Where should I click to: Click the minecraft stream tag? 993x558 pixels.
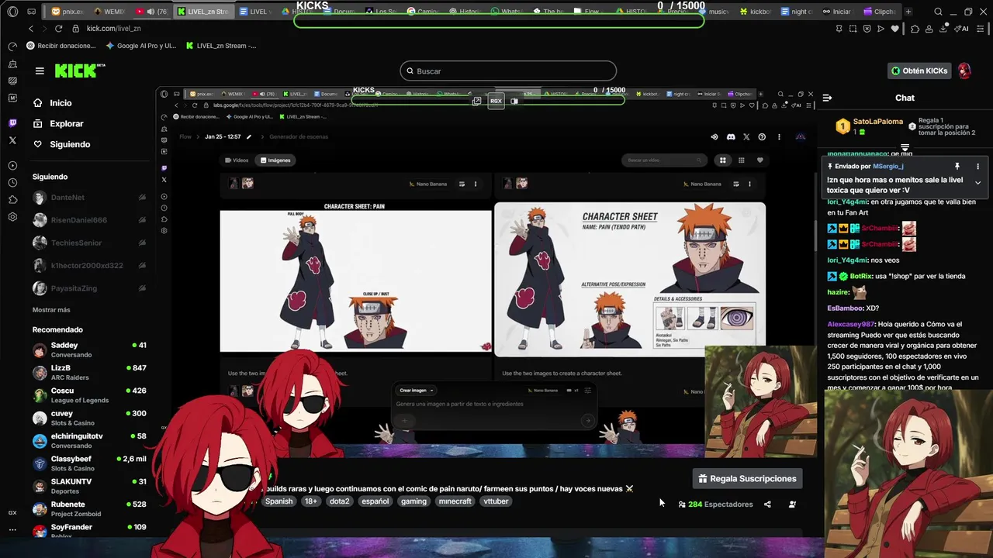point(455,501)
